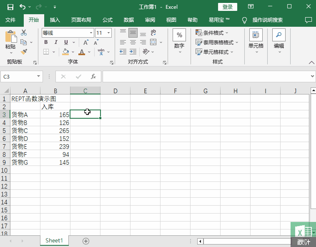The image size is (316, 247).
Task: Expand the font size dropdown
Action: tap(109, 33)
